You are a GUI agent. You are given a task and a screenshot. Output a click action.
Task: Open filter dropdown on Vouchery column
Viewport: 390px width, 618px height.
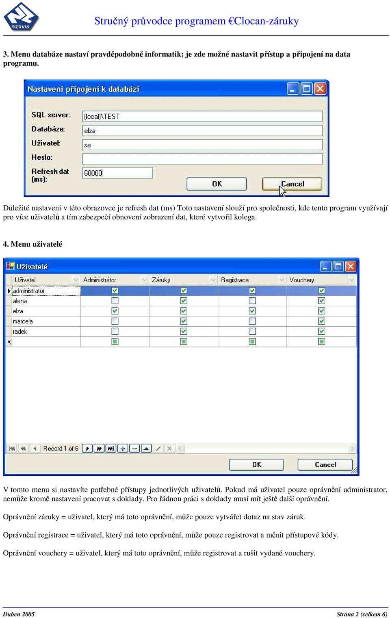tap(352, 280)
